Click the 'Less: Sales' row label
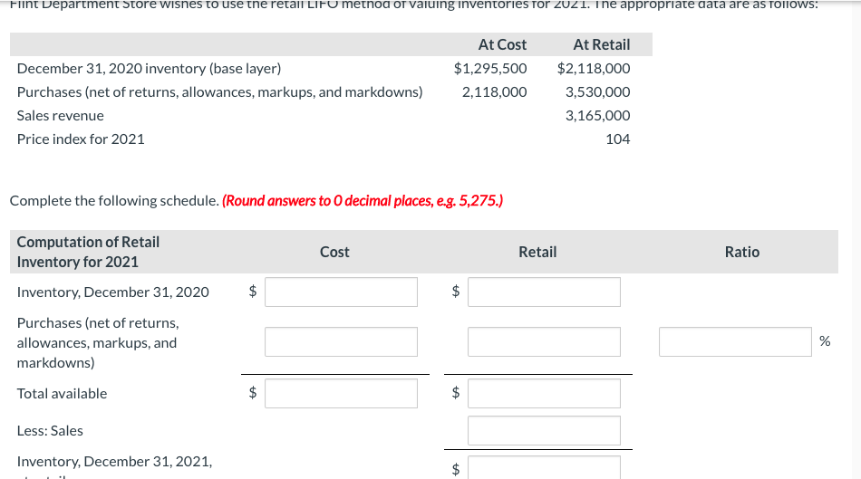This screenshot has width=861, height=479. tap(50, 431)
